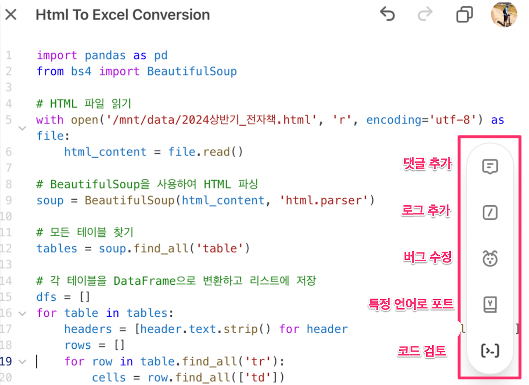Open the 특정 언어로 포트 tool
This screenshot has width=529, height=385.
pyautogui.click(x=490, y=305)
